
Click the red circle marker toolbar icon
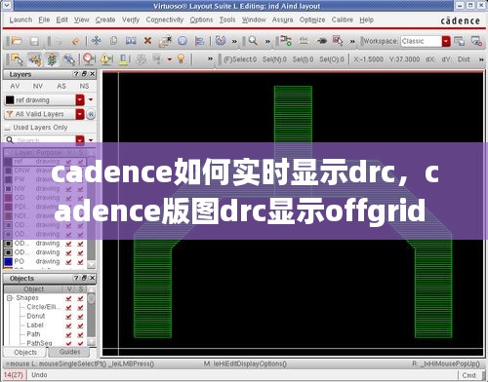tap(89, 58)
